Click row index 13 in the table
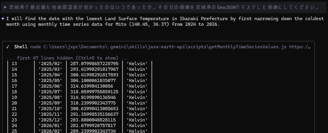This screenshot has width=328, height=133. (x=14, y=64)
